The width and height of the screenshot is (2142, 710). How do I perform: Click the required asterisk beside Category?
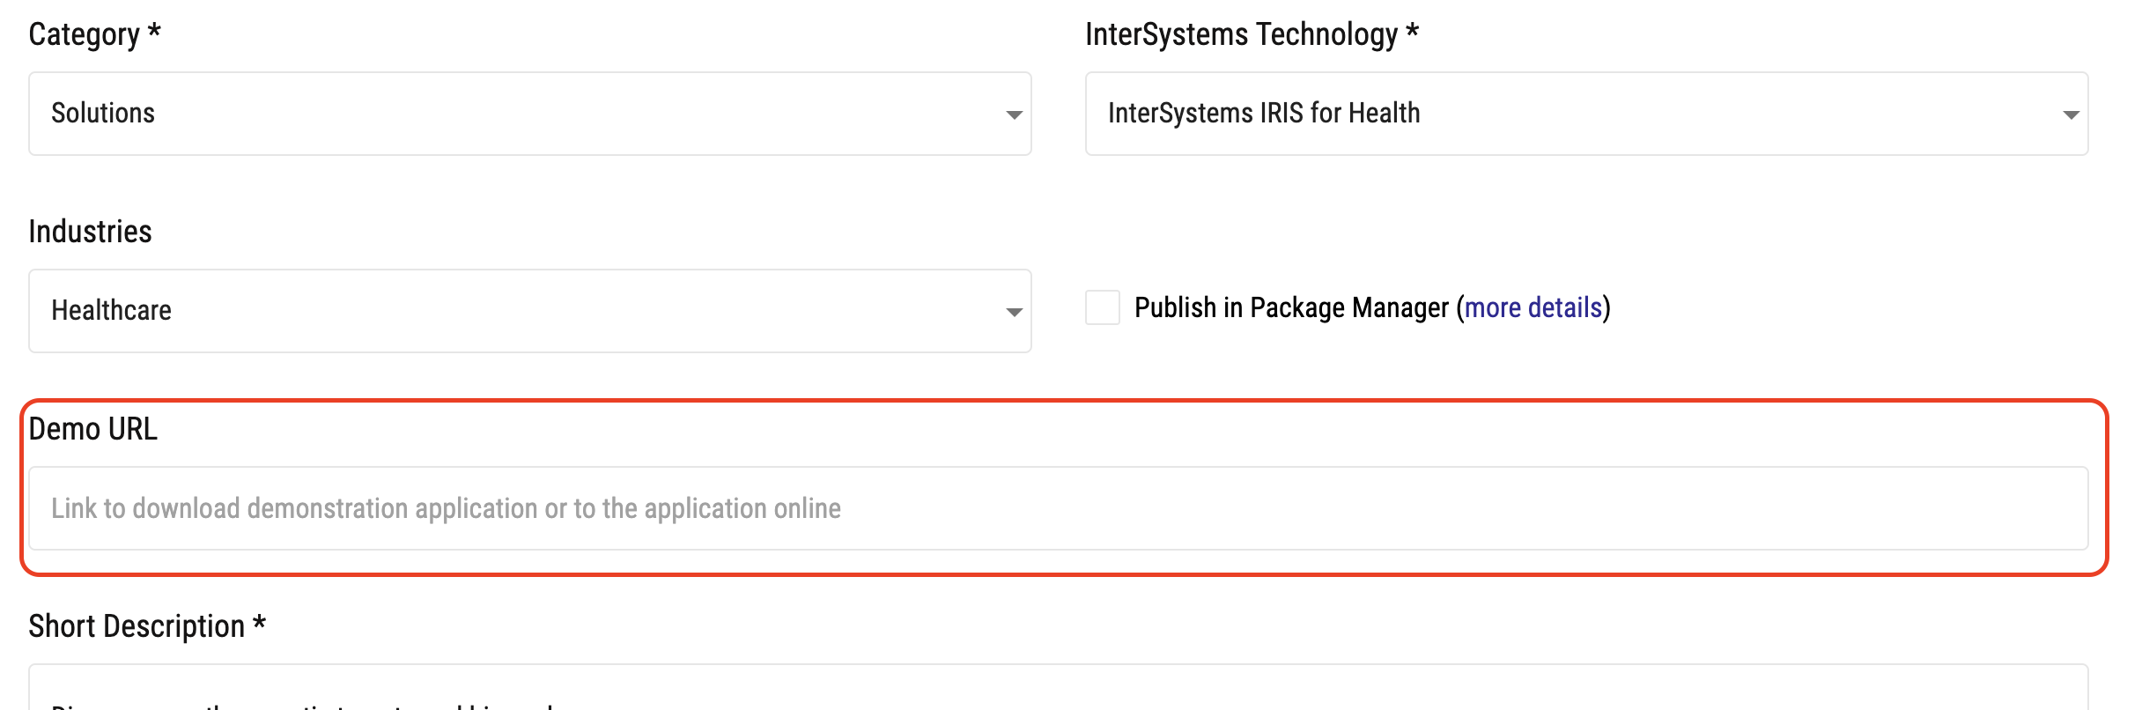coord(154,30)
